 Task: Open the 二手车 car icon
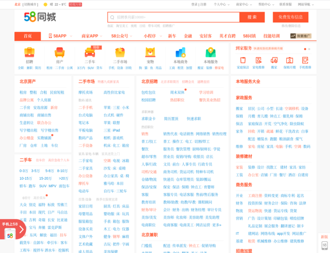90,52
